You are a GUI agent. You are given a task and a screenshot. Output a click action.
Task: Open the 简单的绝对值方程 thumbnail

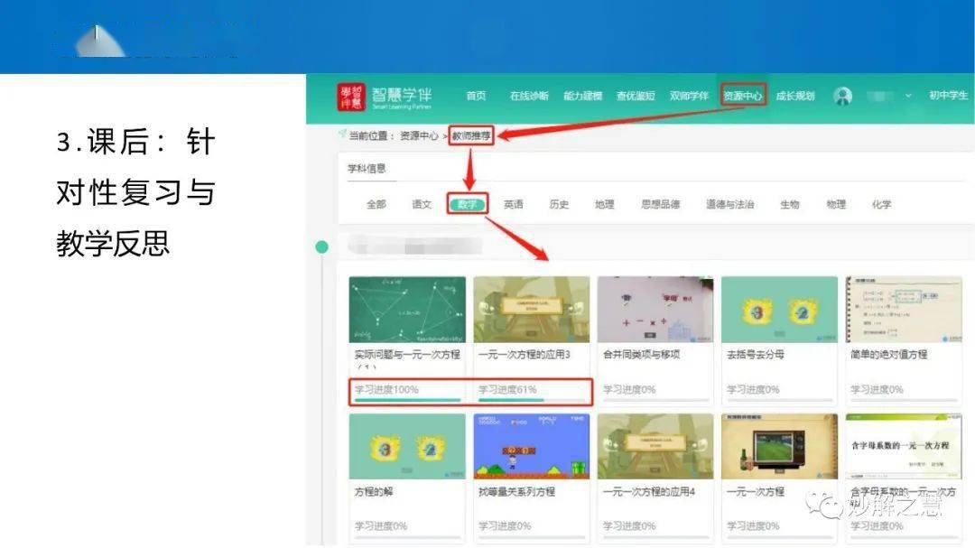pos(903,310)
